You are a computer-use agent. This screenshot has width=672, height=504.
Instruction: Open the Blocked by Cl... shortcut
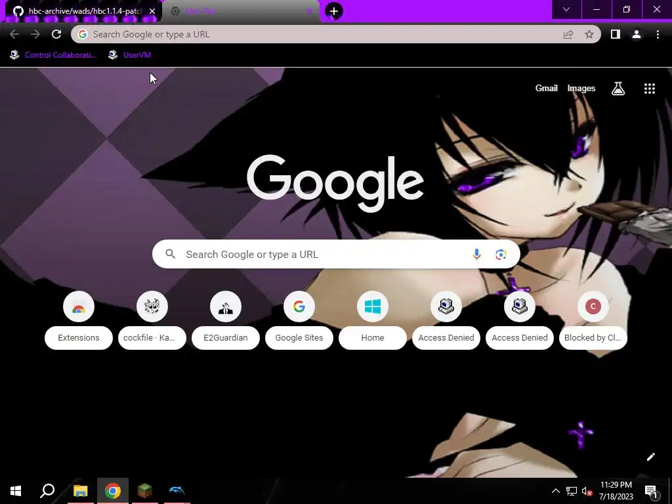point(593,320)
